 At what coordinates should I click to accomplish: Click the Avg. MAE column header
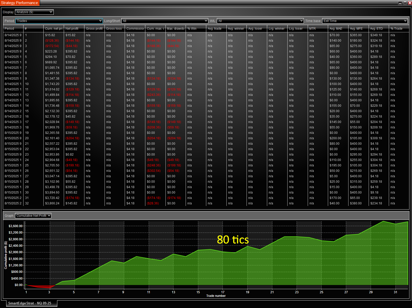(336, 29)
